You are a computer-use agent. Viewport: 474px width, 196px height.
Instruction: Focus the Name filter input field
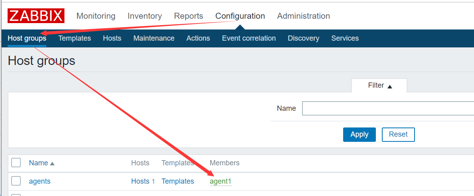[388, 108]
